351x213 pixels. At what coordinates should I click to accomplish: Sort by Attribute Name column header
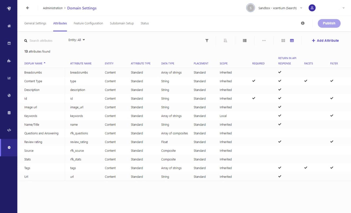click(x=81, y=64)
